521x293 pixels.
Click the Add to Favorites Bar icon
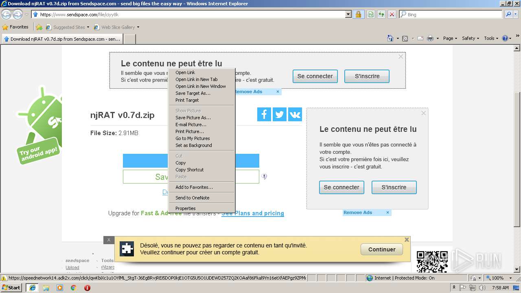pyautogui.click(x=39, y=27)
